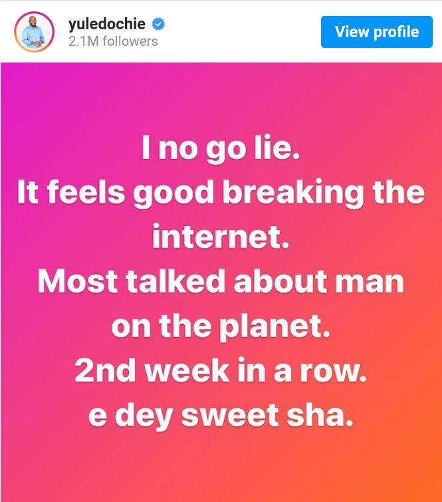Click the blue verified badge icon
This screenshot has height=502, width=442.
[158, 24]
